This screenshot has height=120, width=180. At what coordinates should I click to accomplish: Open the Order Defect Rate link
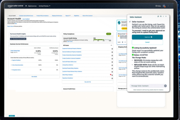[15, 51]
